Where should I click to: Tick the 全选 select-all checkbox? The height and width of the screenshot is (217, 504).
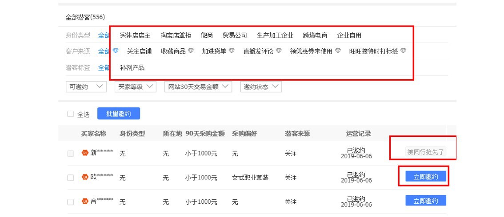point(71,114)
